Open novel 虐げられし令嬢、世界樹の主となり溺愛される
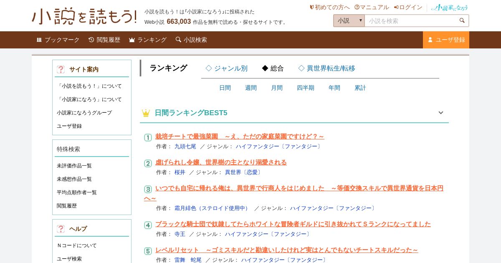The width and height of the screenshot is (501, 263). pyautogui.click(x=221, y=162)
